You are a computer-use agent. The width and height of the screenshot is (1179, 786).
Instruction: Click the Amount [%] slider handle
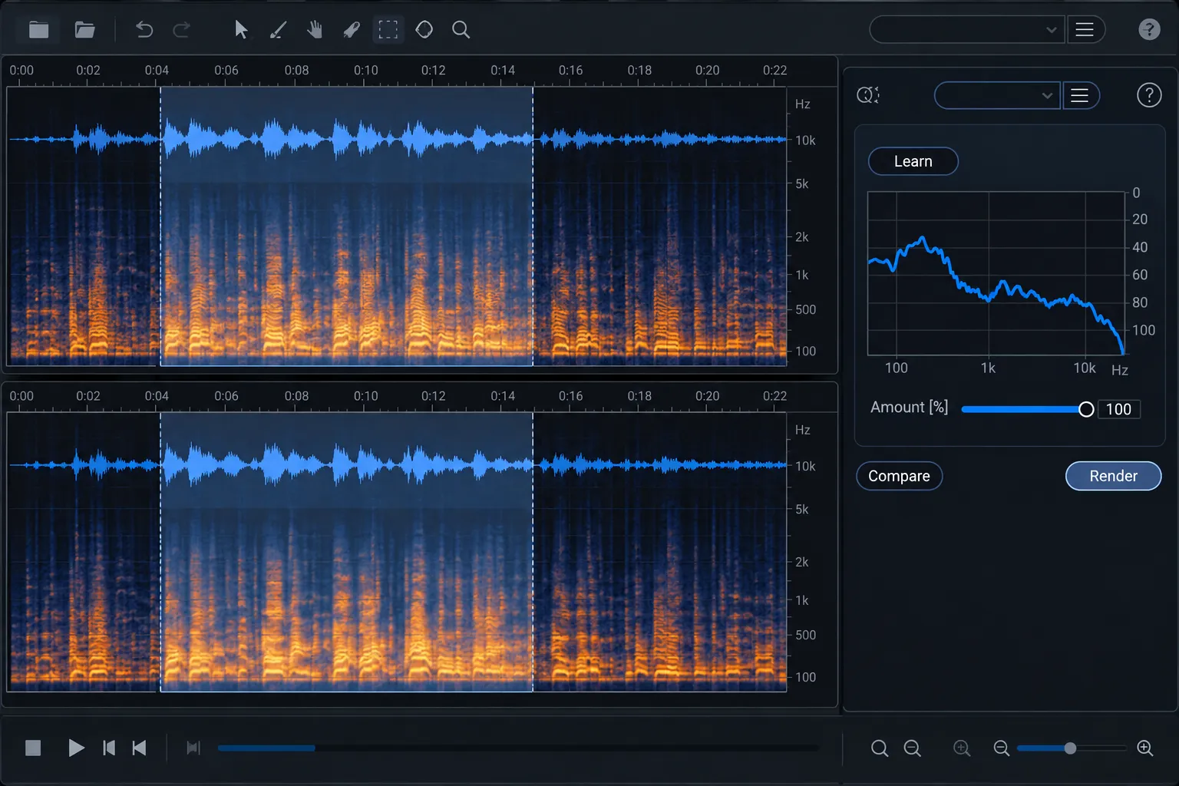[1086, 410]
